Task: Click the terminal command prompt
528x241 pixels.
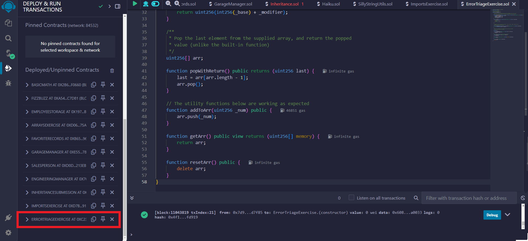Action: (131, 235)
